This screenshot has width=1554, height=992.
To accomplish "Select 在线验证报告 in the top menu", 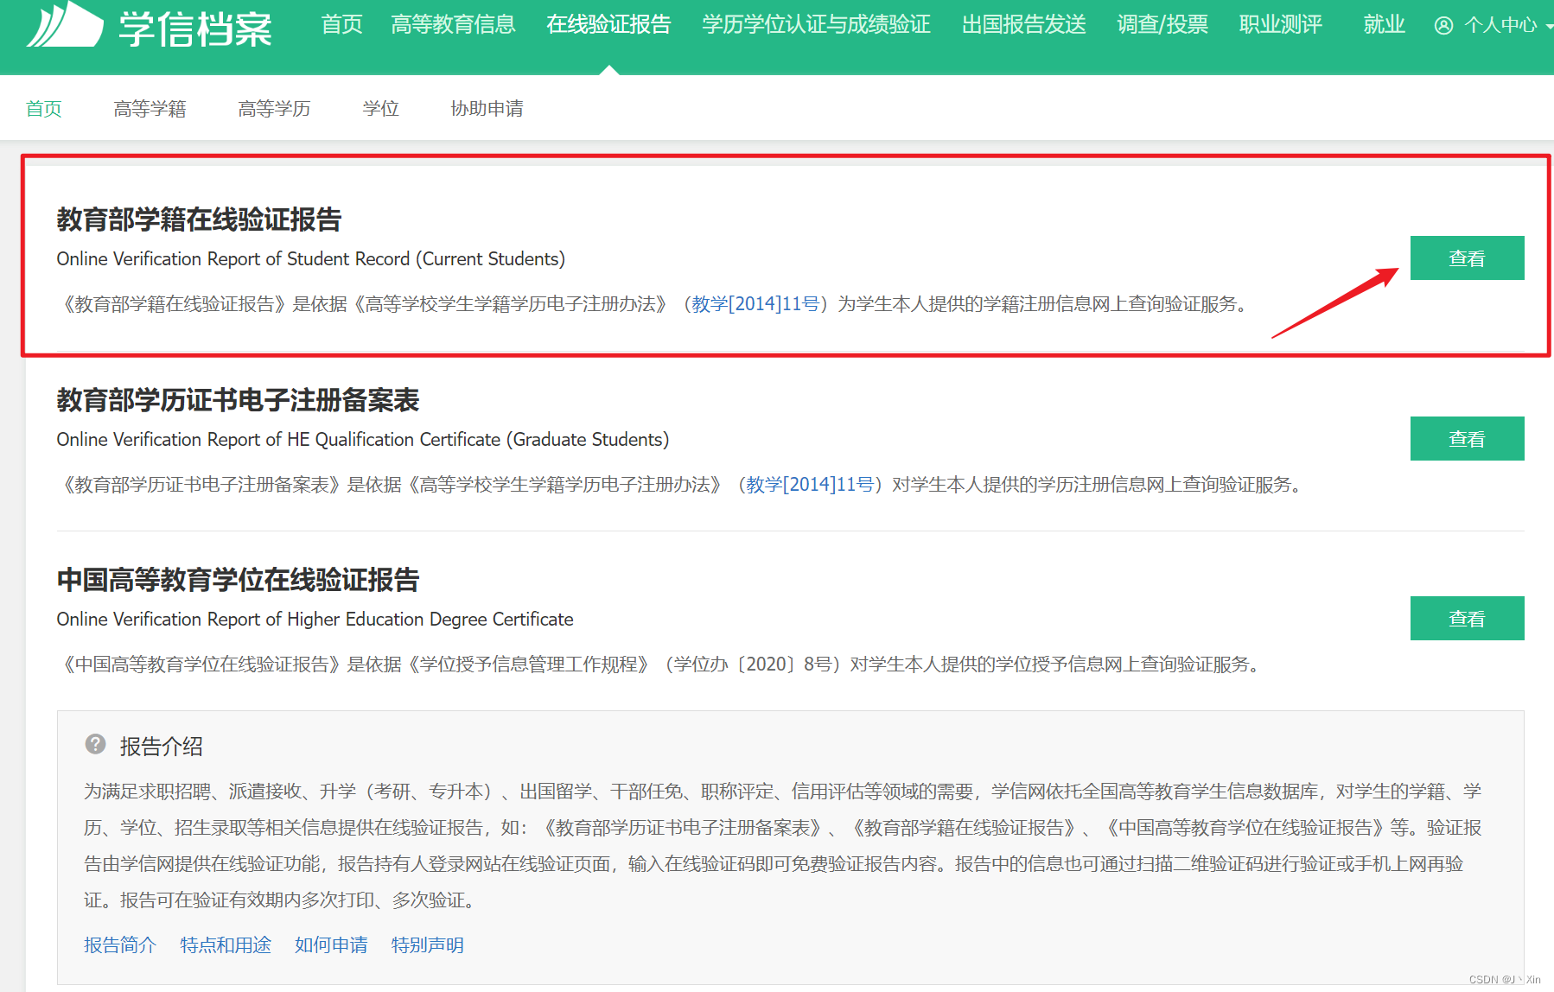I will [x=608, y=24].
